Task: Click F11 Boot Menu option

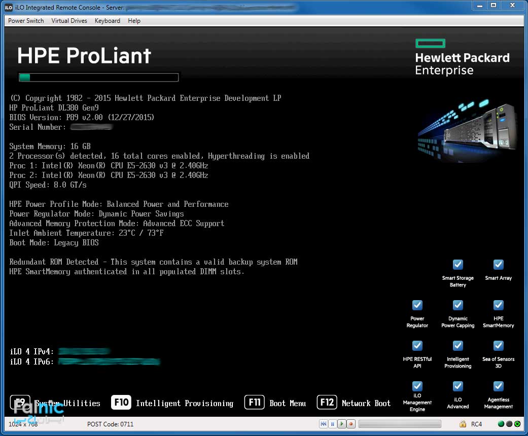Action: (275, 403)
